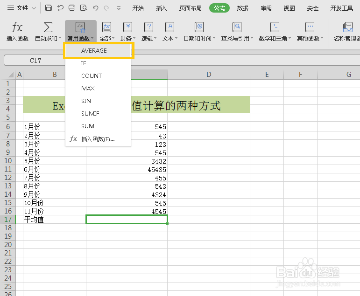Open the 查找与引用 lookup functions icon
The height and width of the screenshot is (296, 360).
(x=237, y=28)
